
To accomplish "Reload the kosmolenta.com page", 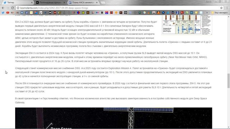I will [13, 8].
